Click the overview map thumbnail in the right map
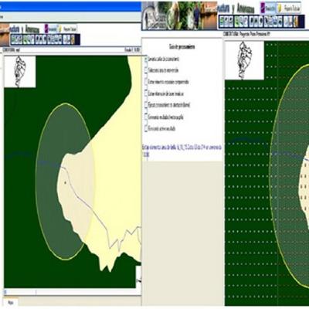The image size is (309, 309). 245,60
